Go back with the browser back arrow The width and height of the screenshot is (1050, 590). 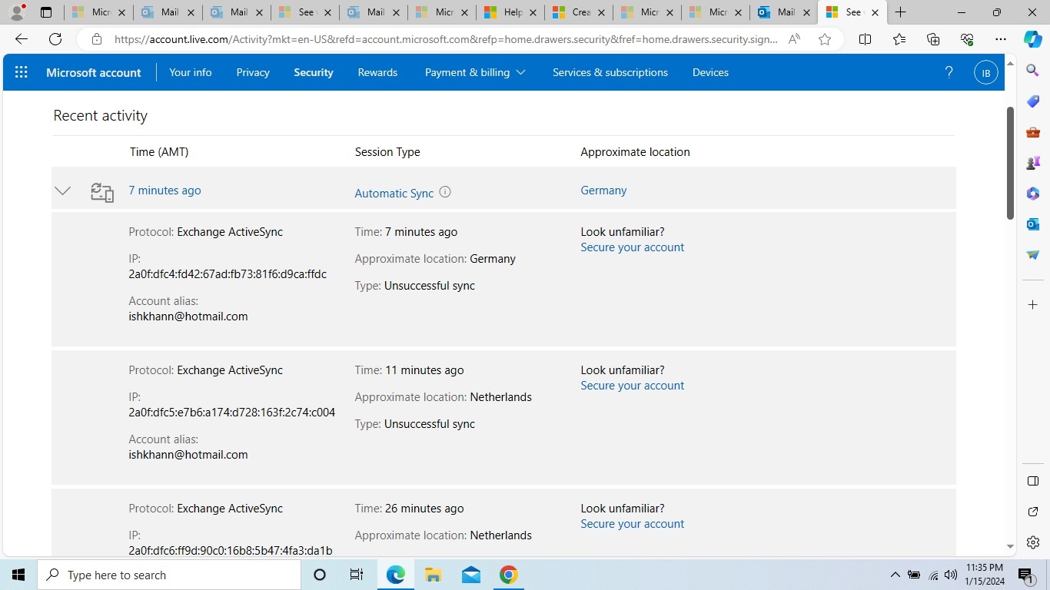point(22,39)
